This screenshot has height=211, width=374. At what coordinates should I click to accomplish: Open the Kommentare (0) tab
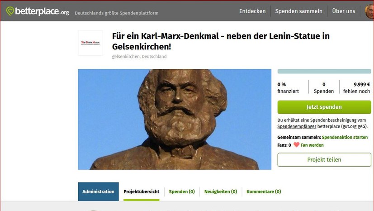[264, 192]
